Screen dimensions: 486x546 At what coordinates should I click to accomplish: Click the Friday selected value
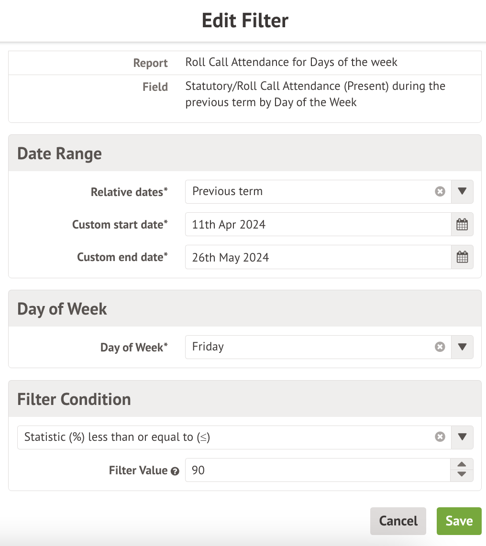208,347
